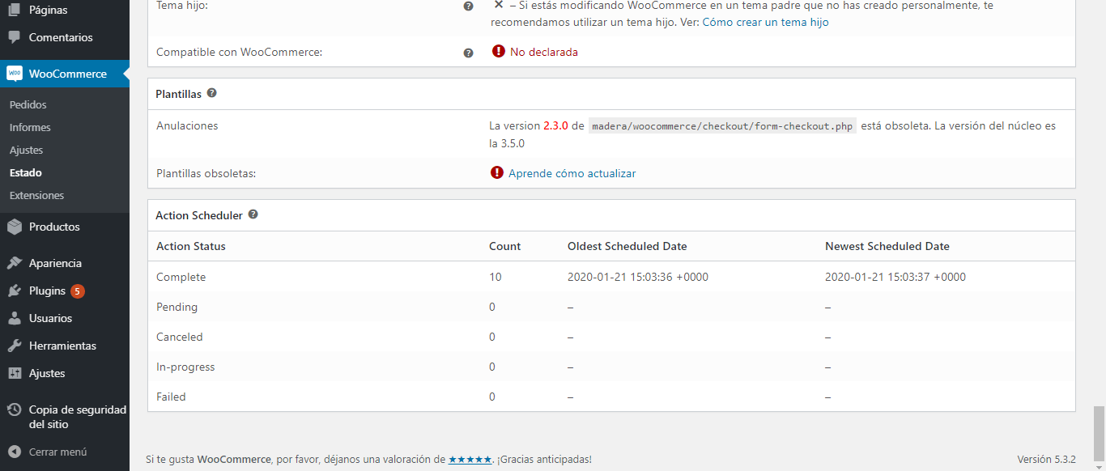
Task: Click newest date 2020-01-21 15:03:37 +0000
Action: [895, 277]
